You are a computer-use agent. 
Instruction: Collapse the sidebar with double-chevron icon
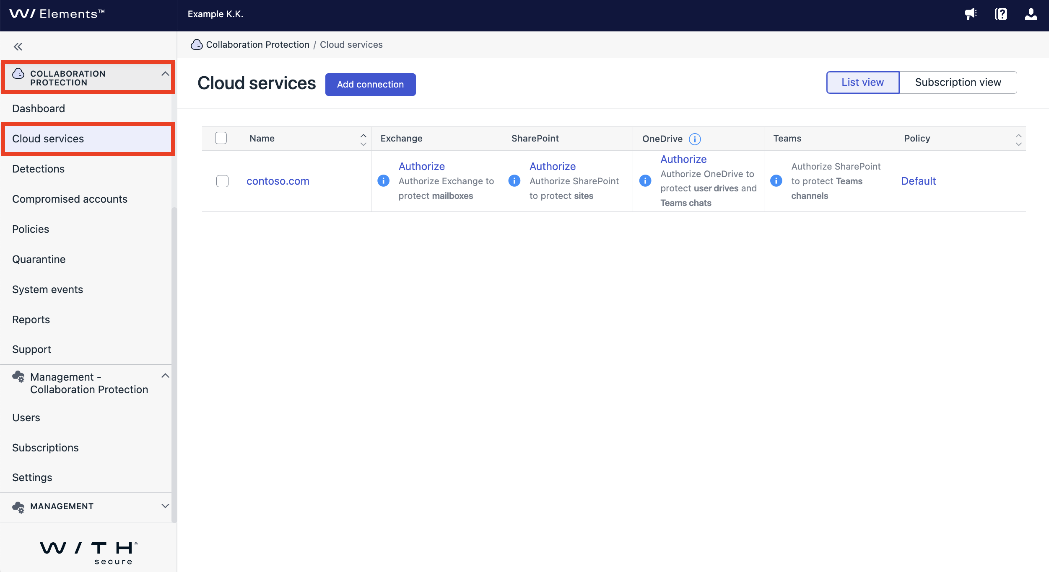coord(18,46)
